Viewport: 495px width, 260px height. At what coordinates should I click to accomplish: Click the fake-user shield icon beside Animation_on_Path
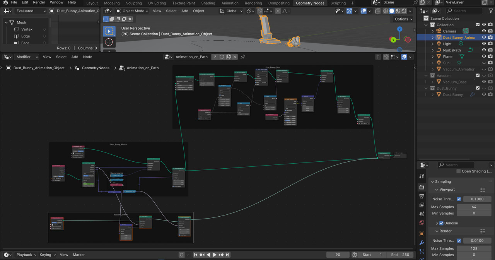click(222, 56)
